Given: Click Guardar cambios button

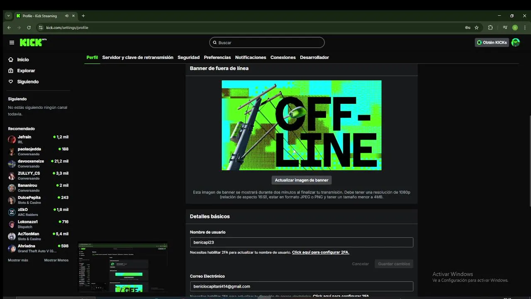Looking at the screenshot, I should pyautogui.click(x=394, y=264).
